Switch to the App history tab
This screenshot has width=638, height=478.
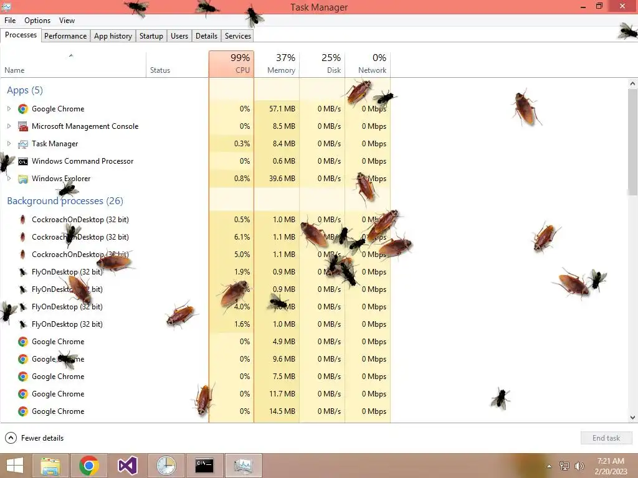tap(113, 35)
